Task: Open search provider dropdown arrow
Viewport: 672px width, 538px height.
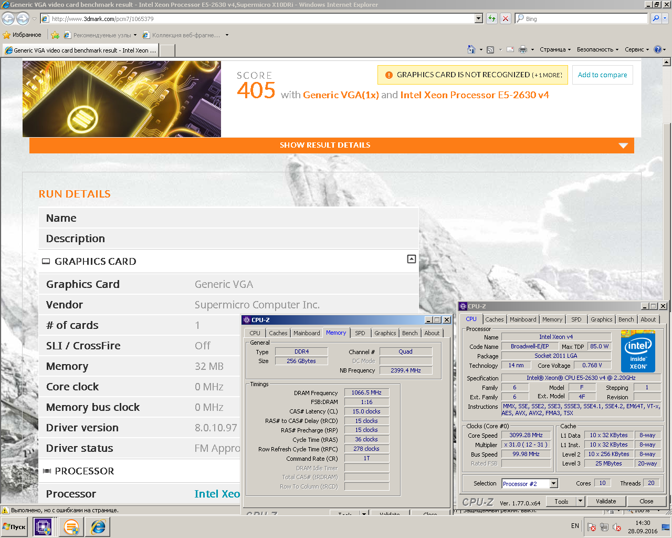Action: point(665,18)
